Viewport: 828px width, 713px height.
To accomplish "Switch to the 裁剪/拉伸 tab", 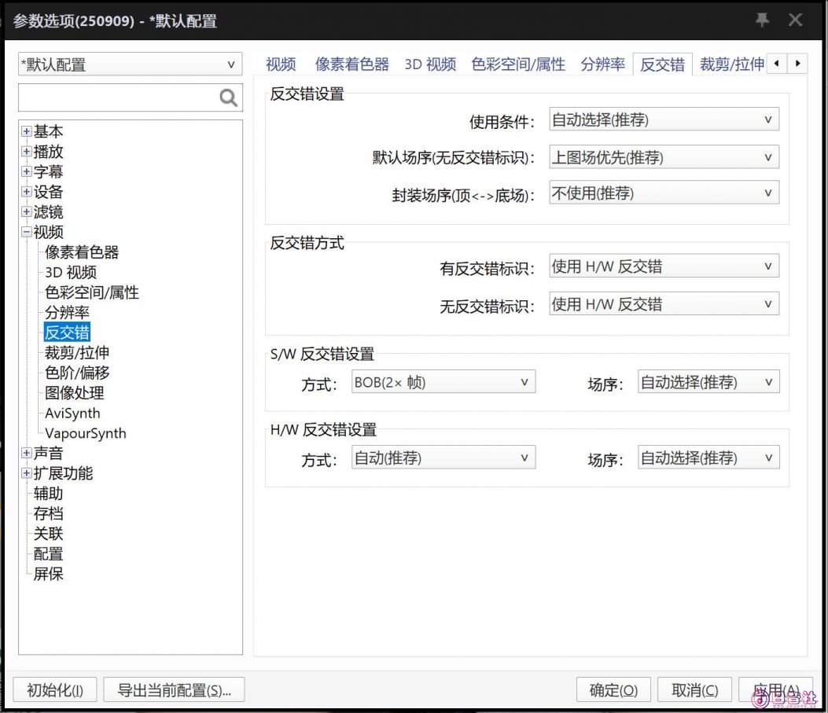I will (732, 63).
